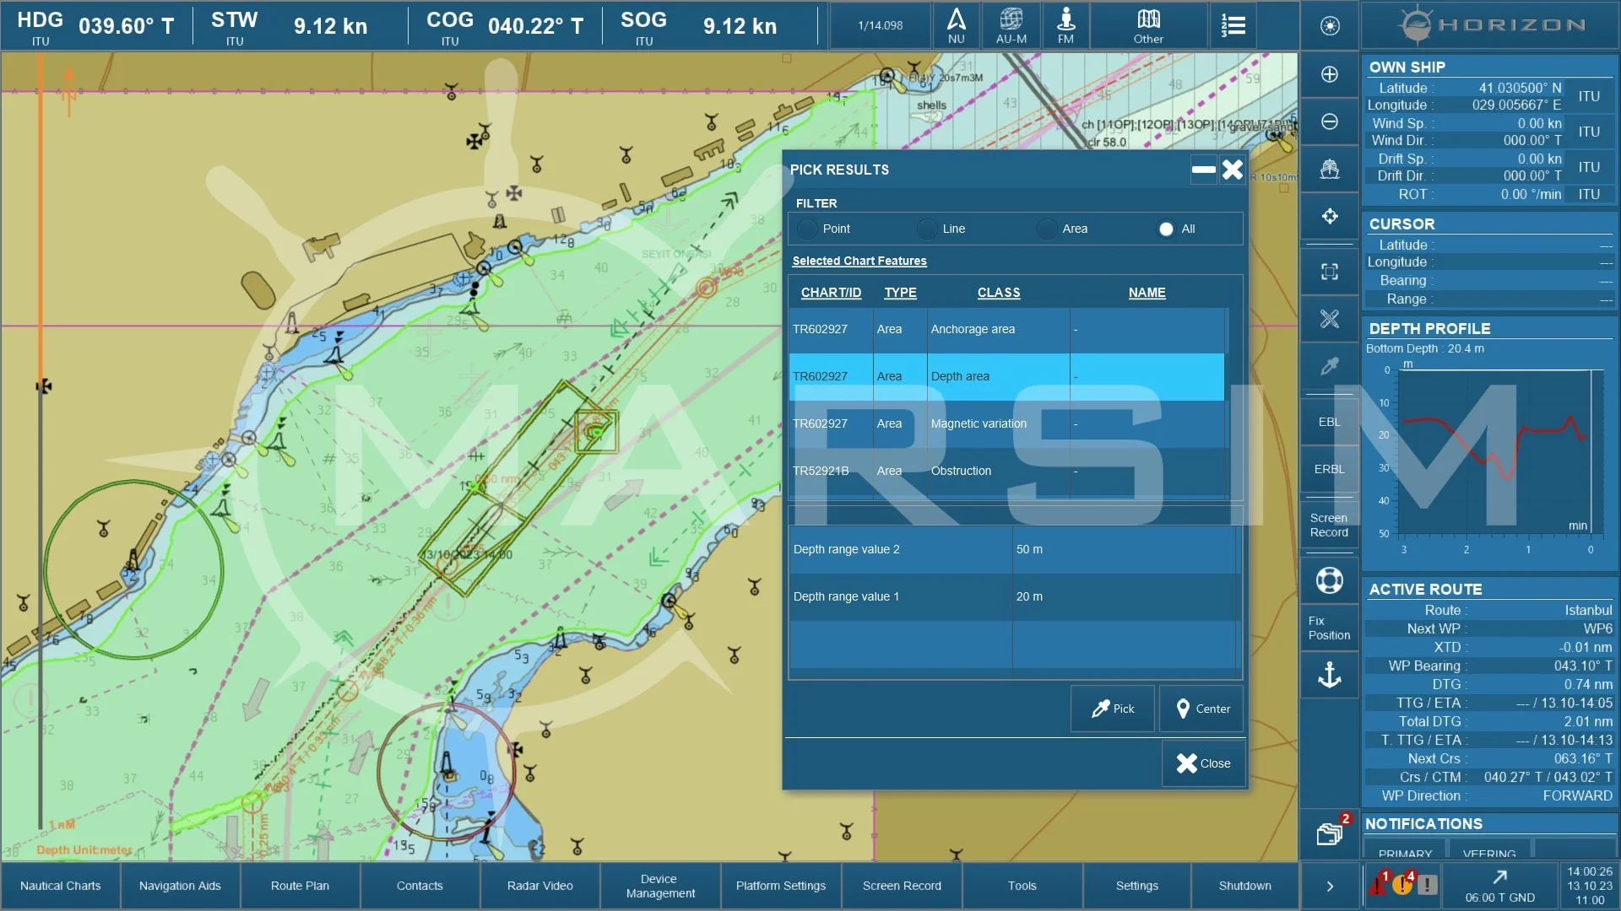Click the yellow caution alert icon
This screenshot has width=1621, height=911.
(1402, 884)
